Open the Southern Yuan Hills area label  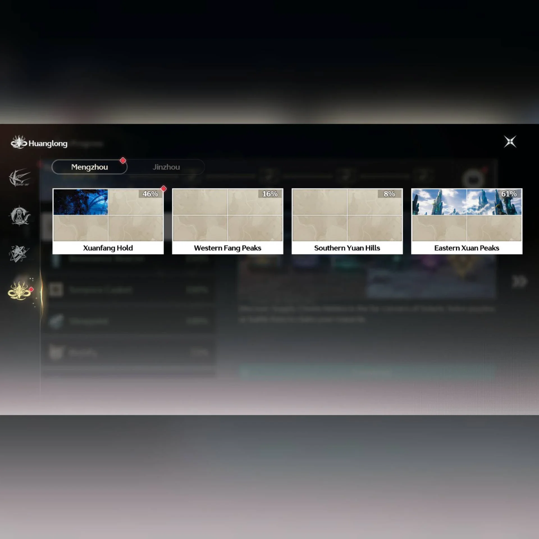(x=347, y=248)
